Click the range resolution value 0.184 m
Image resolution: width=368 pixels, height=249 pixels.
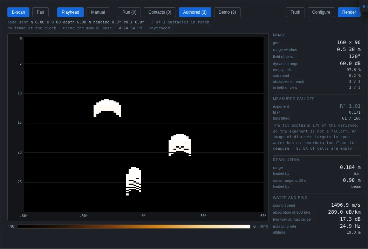tap(350, 167)
